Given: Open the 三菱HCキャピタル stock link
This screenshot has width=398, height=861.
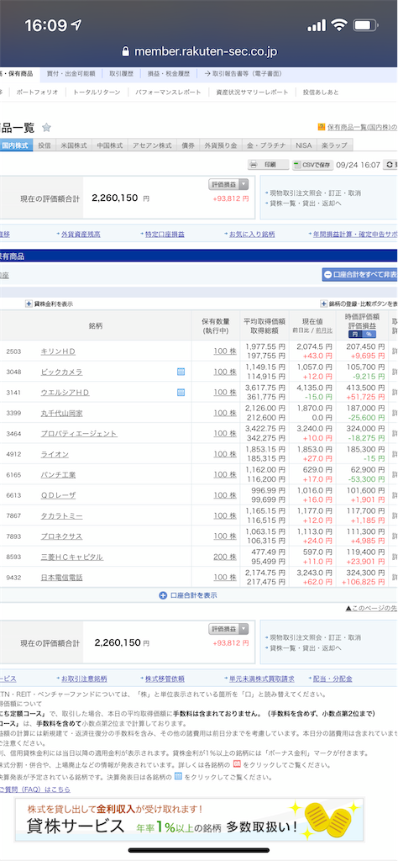Looking at the screenshot, I should pos(72,557).
